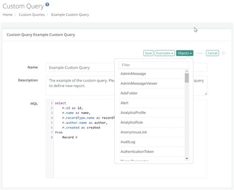This screenshot has height=190, width=234.
Task: Pick AnalyticsRule from the objects list
Action: tap(152, 122)
